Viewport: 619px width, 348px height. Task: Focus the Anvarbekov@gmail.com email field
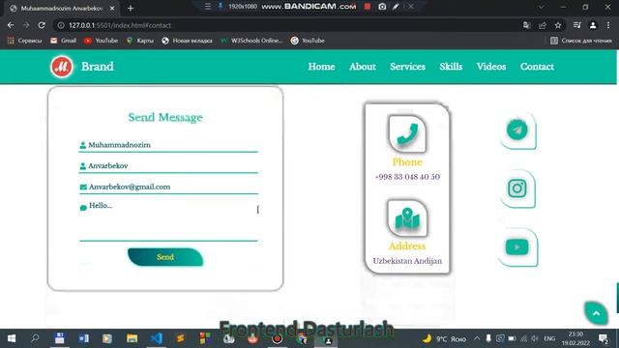(x=168, y=187)
